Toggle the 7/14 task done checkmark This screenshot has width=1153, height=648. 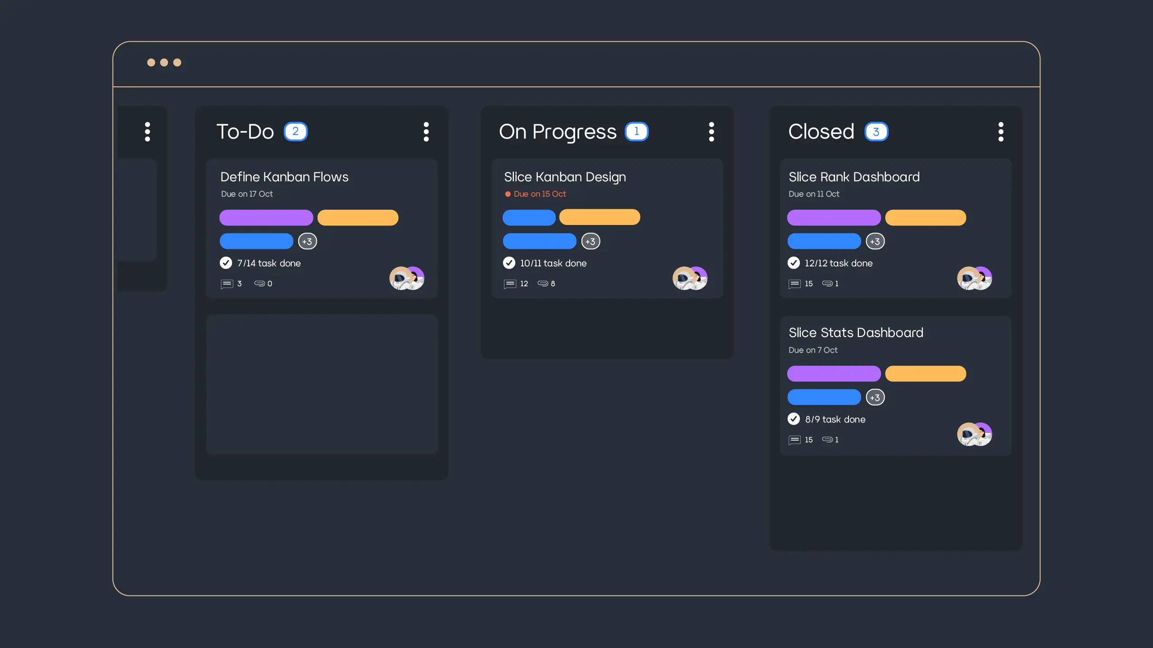[226, 263]
